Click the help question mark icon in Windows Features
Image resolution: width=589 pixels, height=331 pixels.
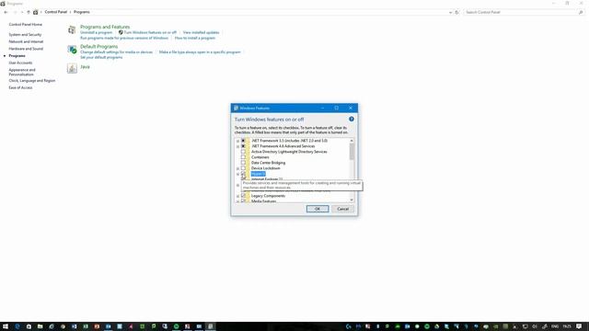(x=352, y=119)
